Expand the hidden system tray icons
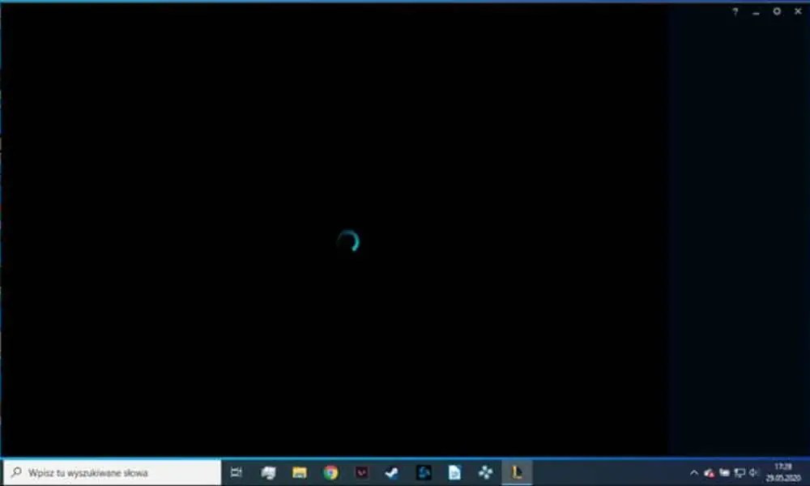This screenshot has width=810, height=486. (693, 472)
